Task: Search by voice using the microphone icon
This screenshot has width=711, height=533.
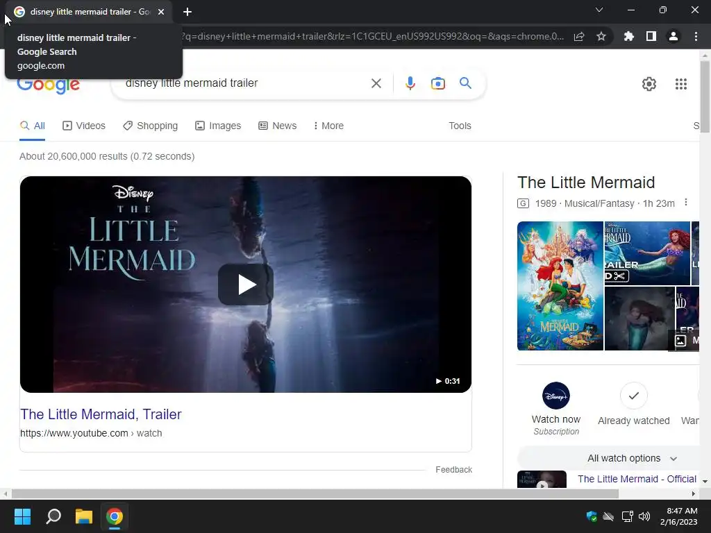Action: click(410, 83)
